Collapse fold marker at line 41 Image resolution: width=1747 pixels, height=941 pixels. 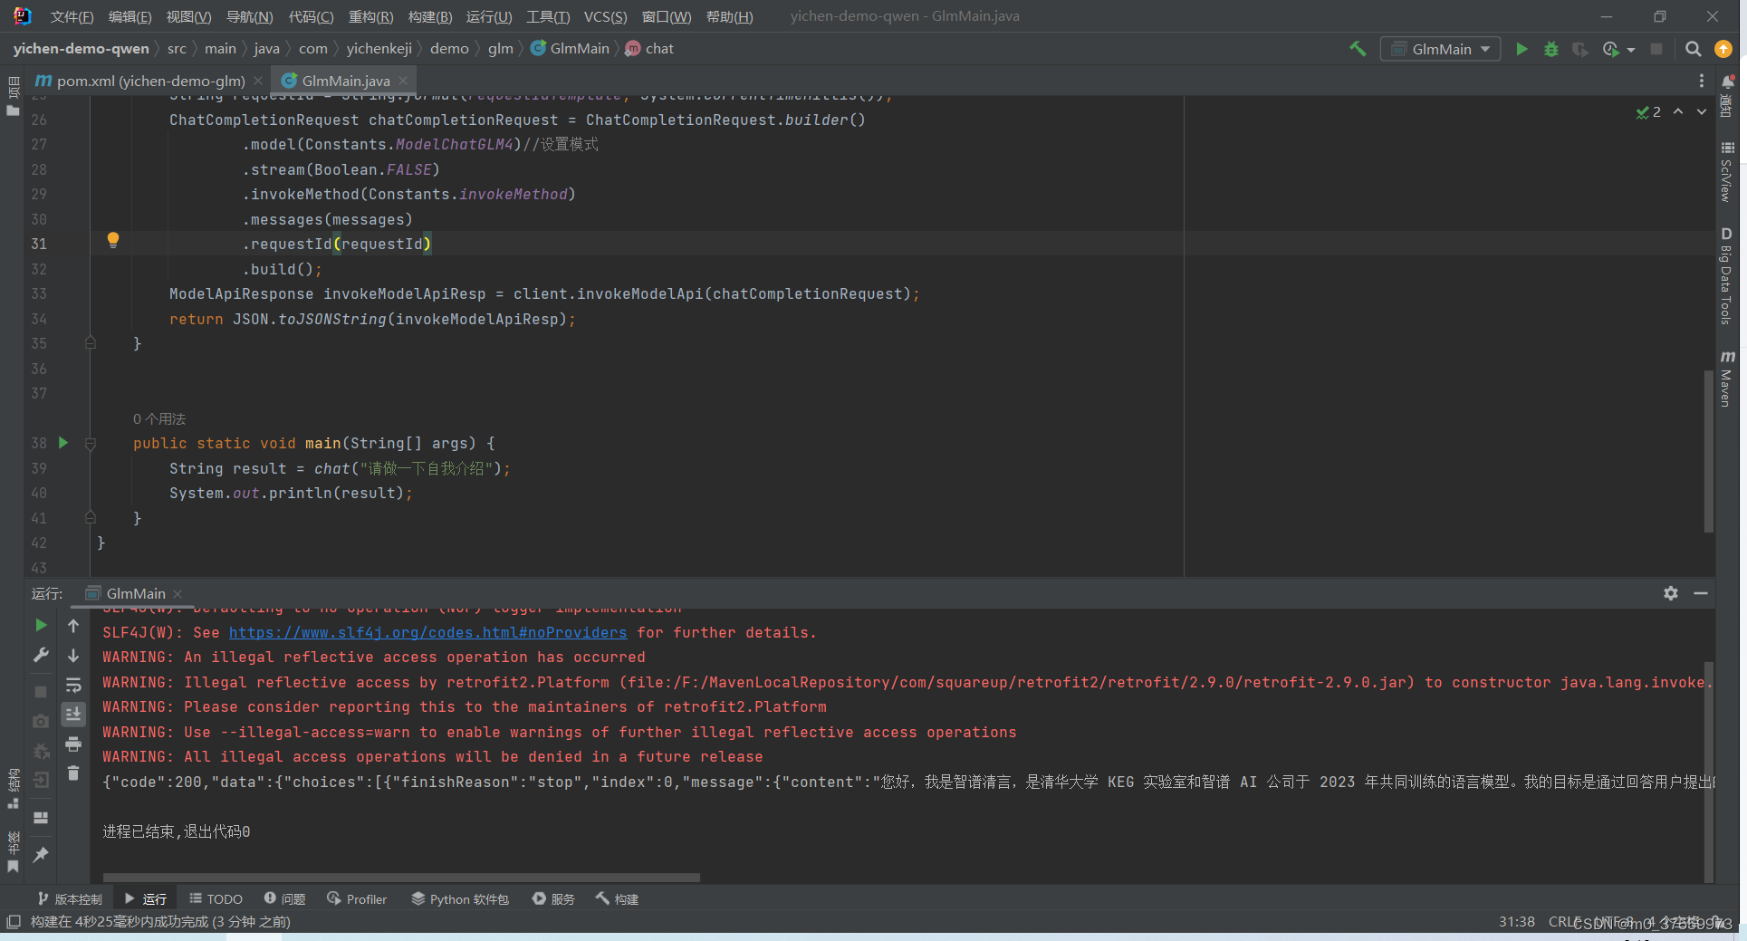[91, 518]
